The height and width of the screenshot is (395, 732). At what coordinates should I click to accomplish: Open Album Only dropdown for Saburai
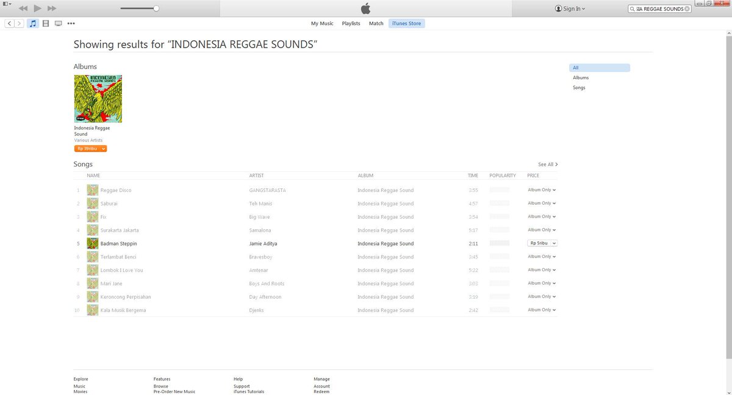[x=542, y=203]
